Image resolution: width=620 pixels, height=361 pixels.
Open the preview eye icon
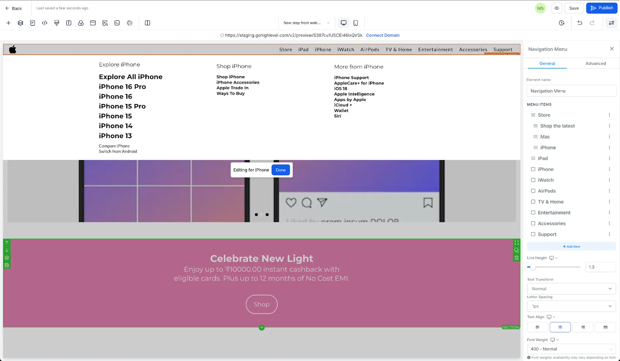coord(556,8)
